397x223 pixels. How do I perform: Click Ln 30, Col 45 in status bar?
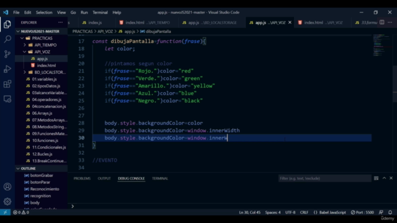(249, 212)
